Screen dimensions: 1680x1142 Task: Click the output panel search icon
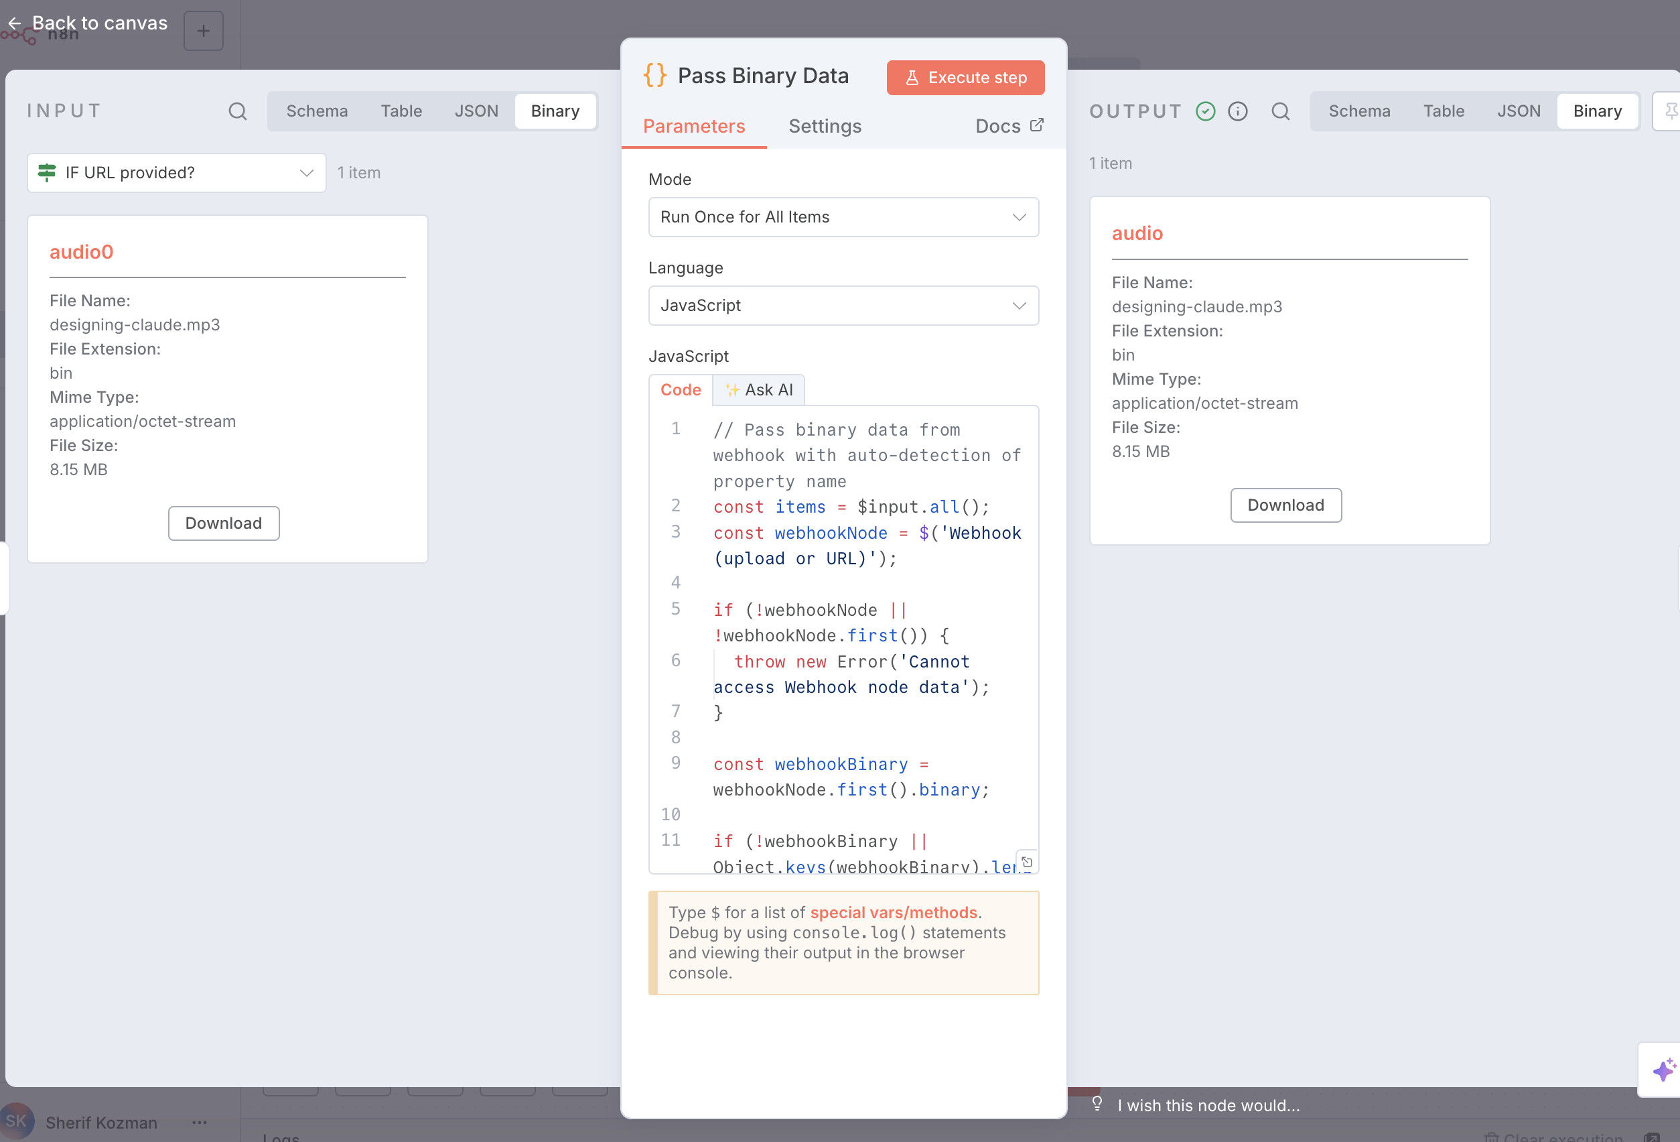(1279, 111)
